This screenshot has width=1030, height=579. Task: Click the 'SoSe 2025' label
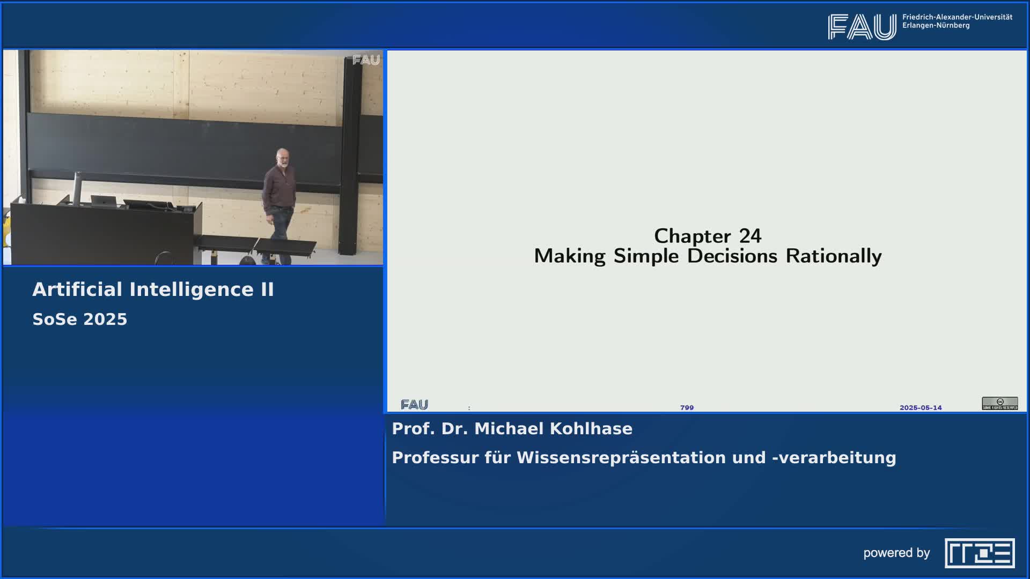pyautogui.click(x=79, y=318)
